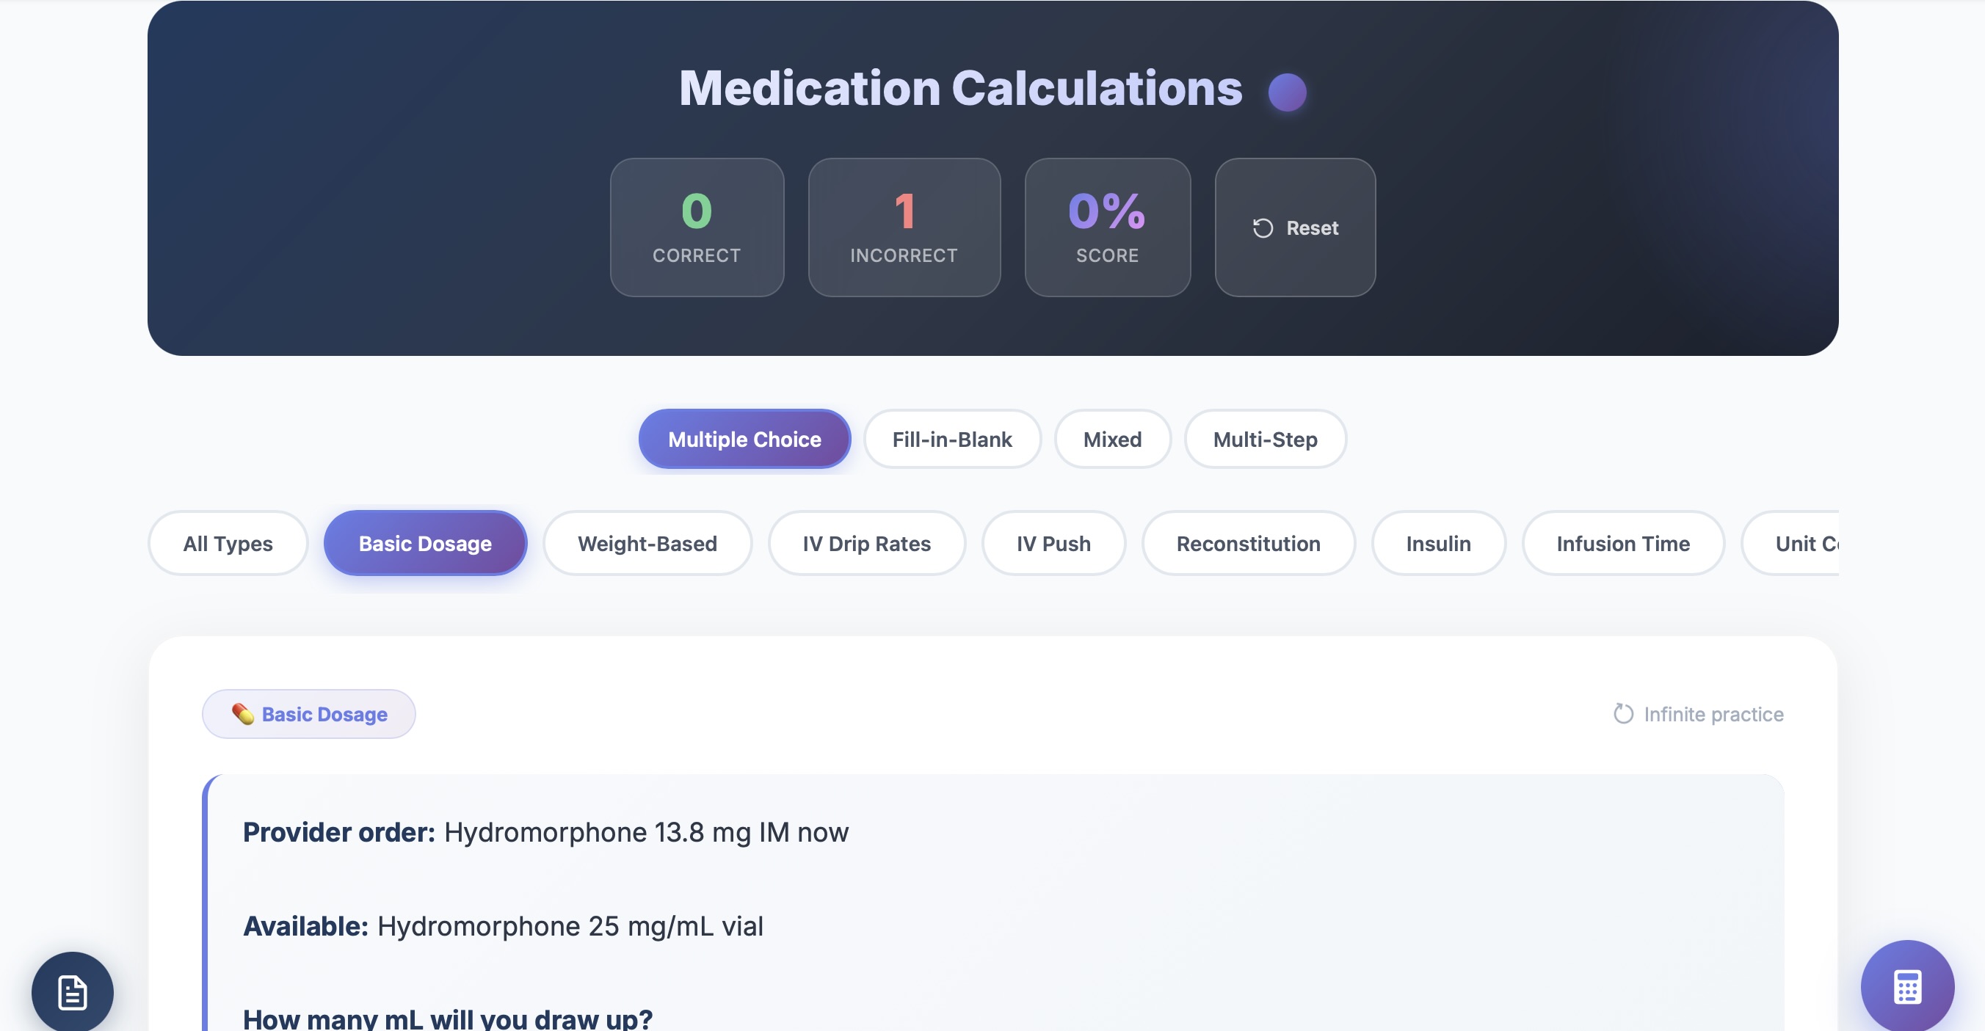Select Reconstitution practice problems

click(1248, 543)
